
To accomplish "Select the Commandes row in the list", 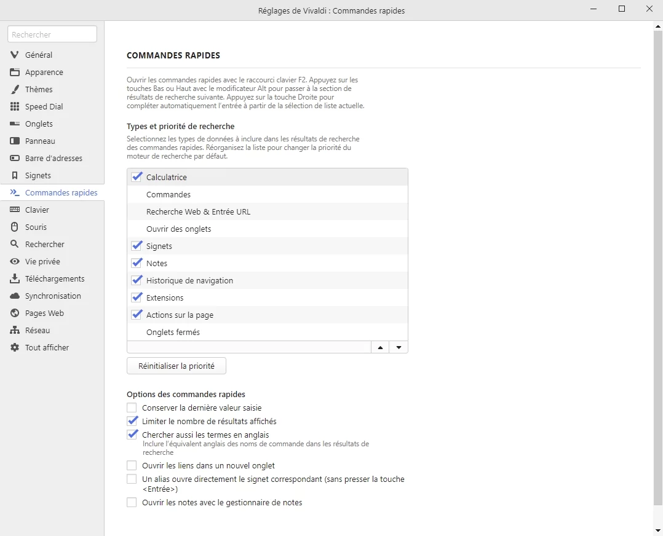I will click(267, 194).
